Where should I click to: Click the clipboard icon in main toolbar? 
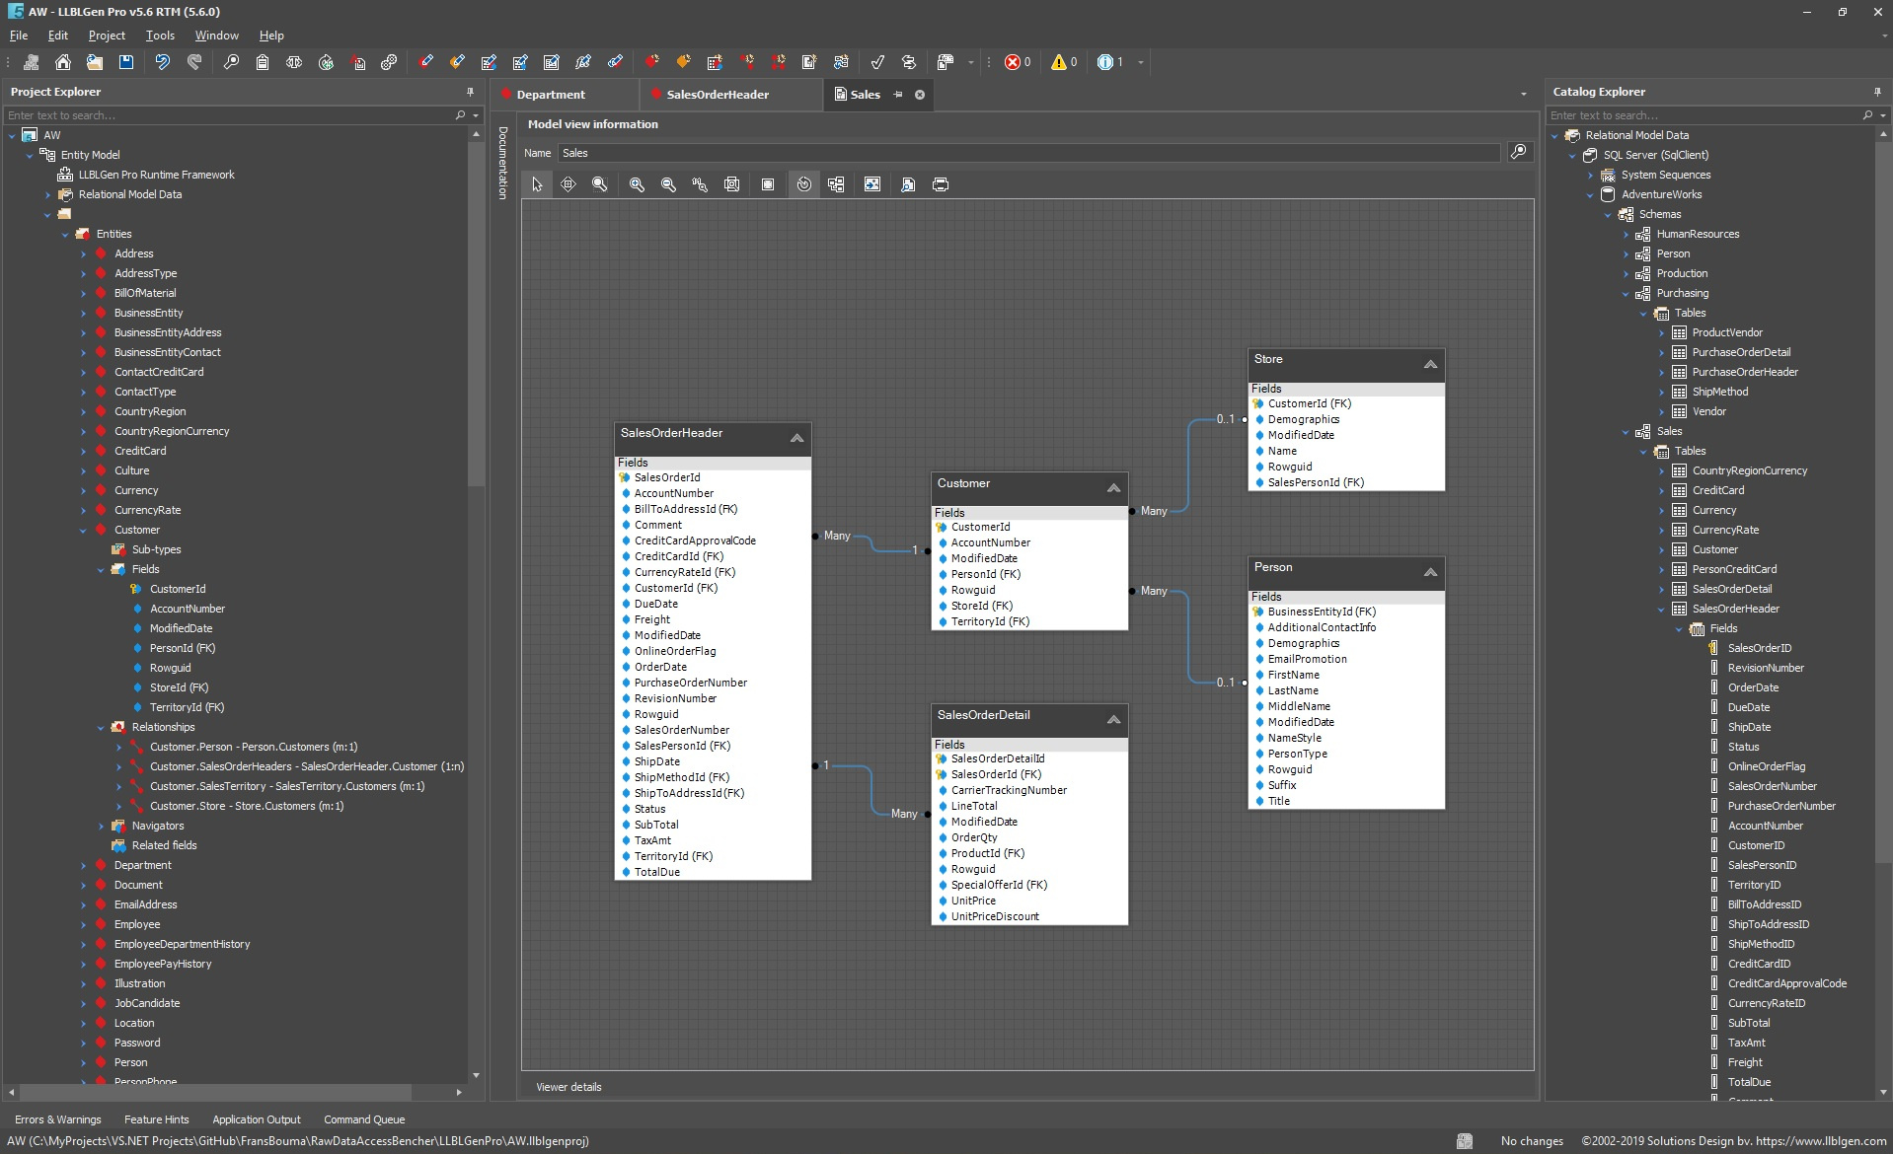point(263,62)
